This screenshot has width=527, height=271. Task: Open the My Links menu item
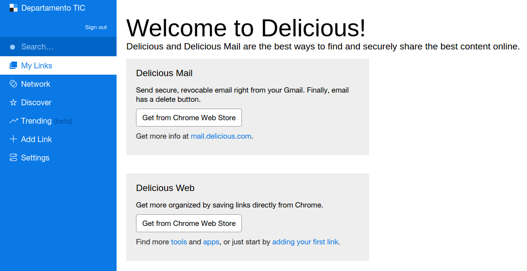[x=36, y=65]
